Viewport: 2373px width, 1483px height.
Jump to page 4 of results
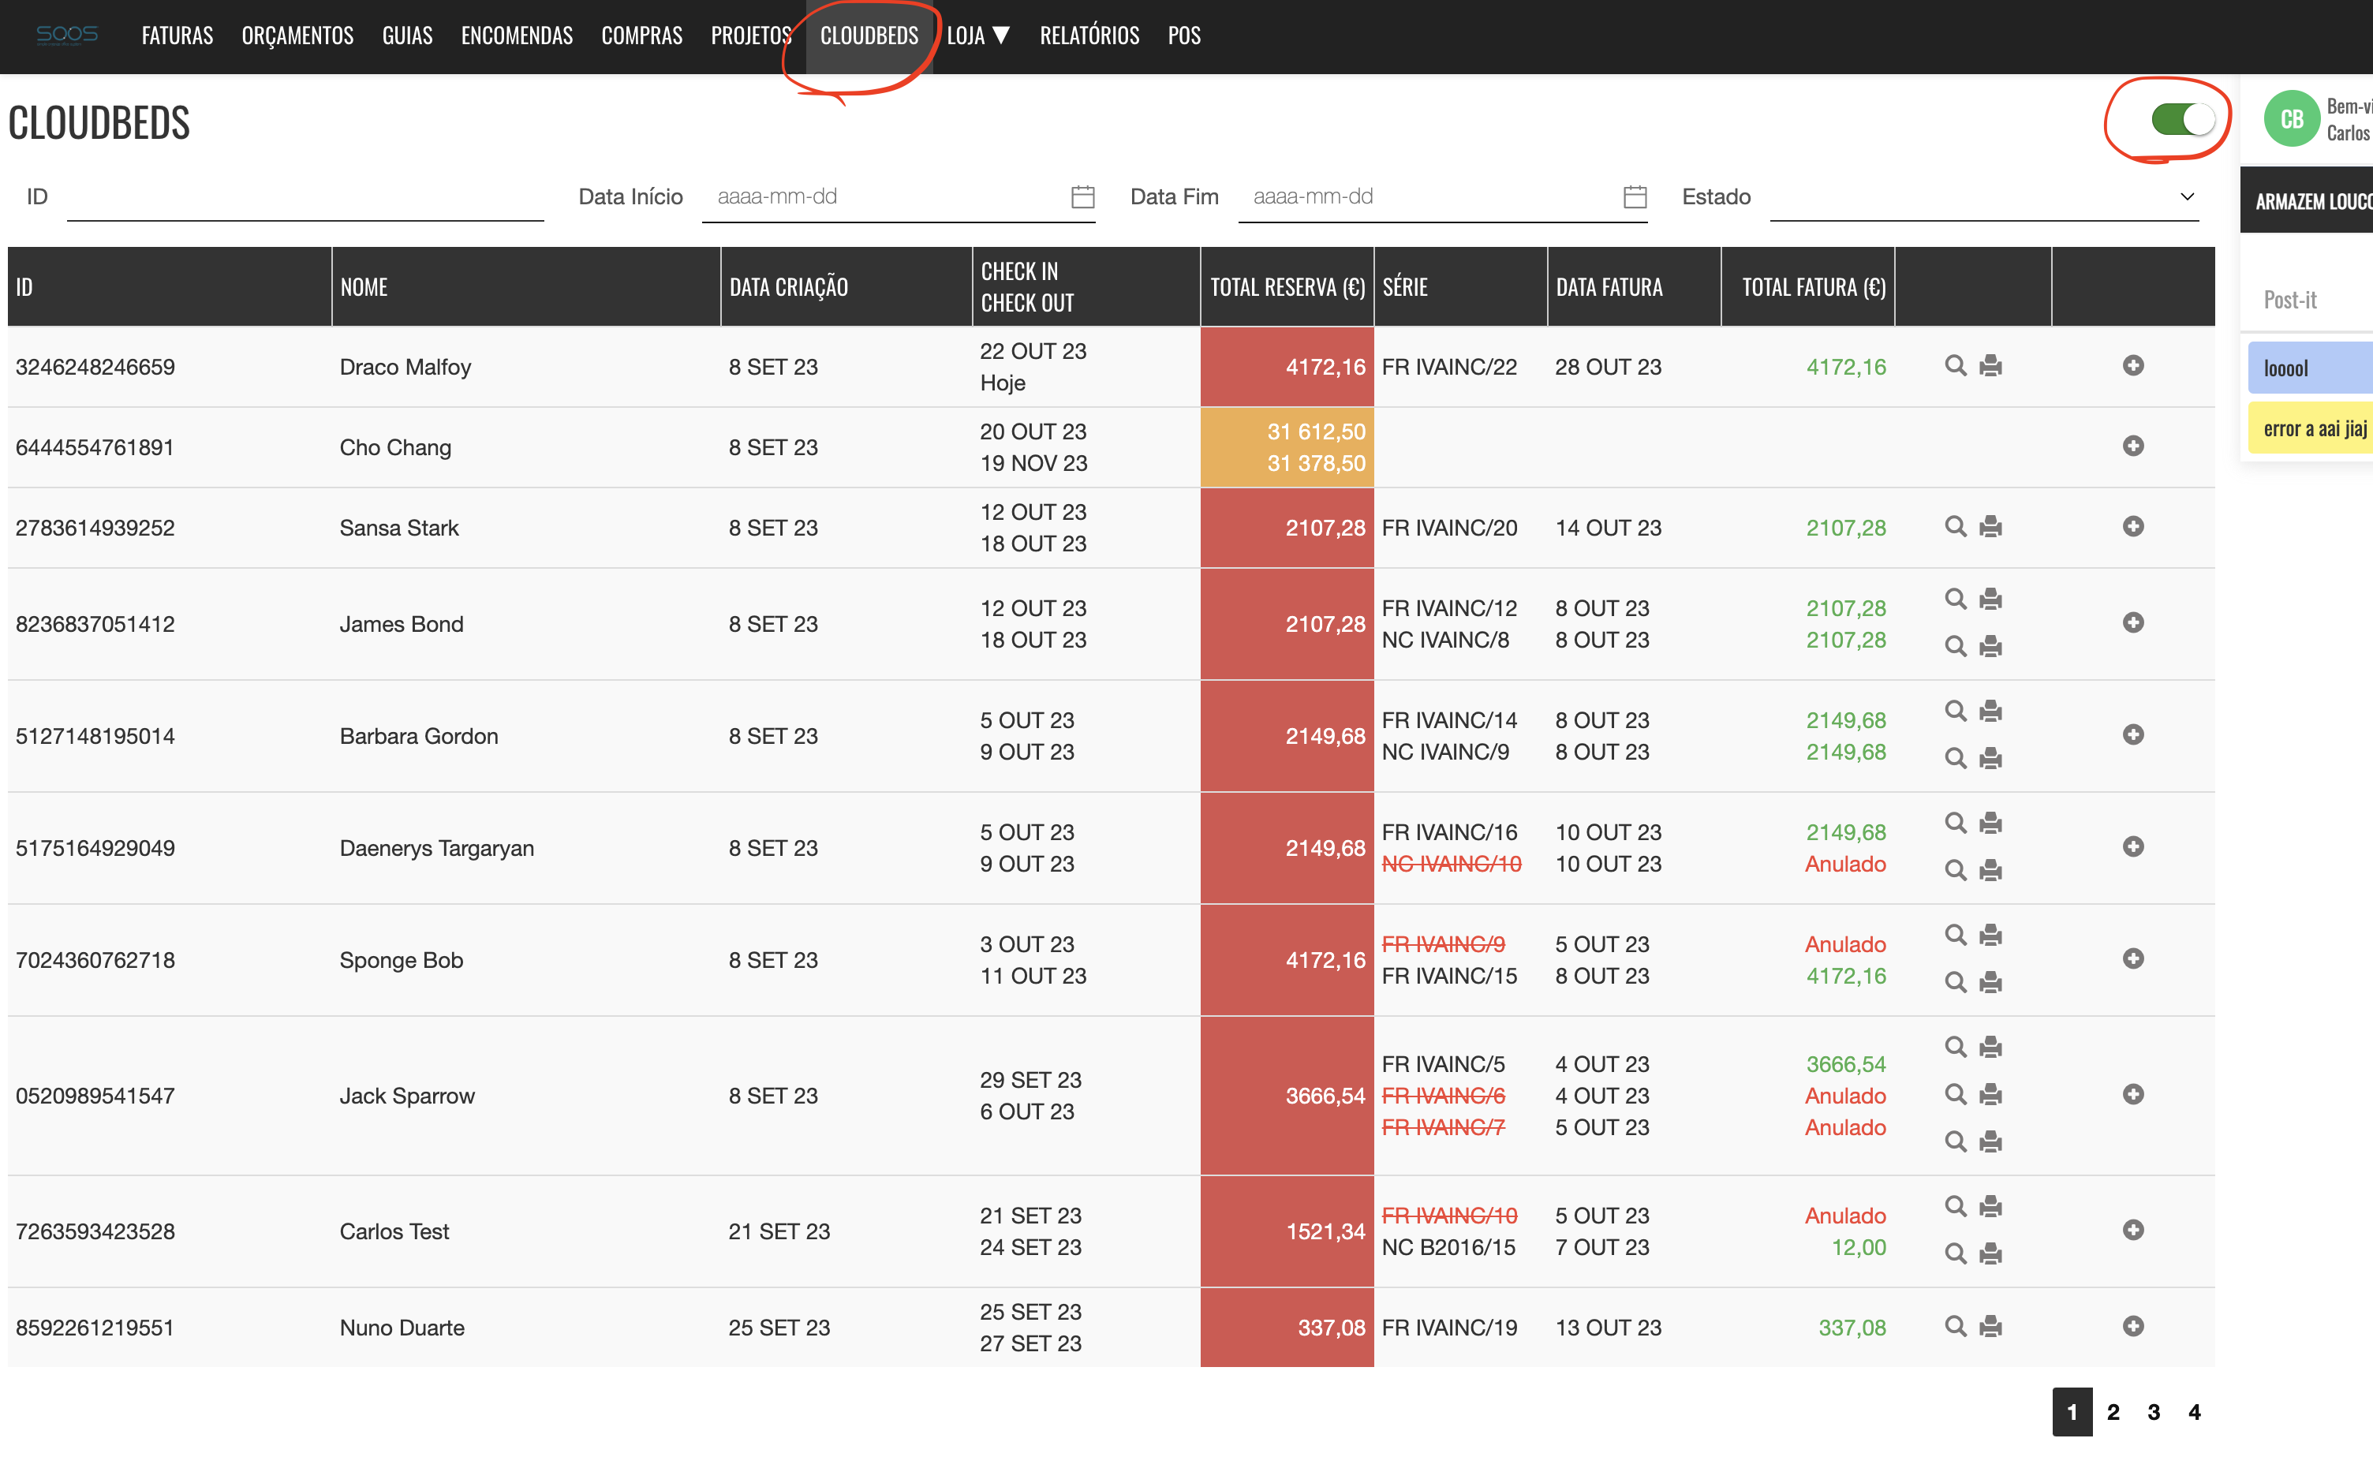pyautogui.click(x=2195, y=1411)
